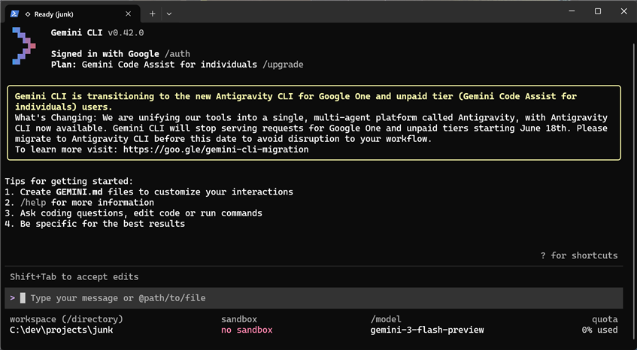Open the goo.gle/gemini-cli-migration link

point(216,149)
